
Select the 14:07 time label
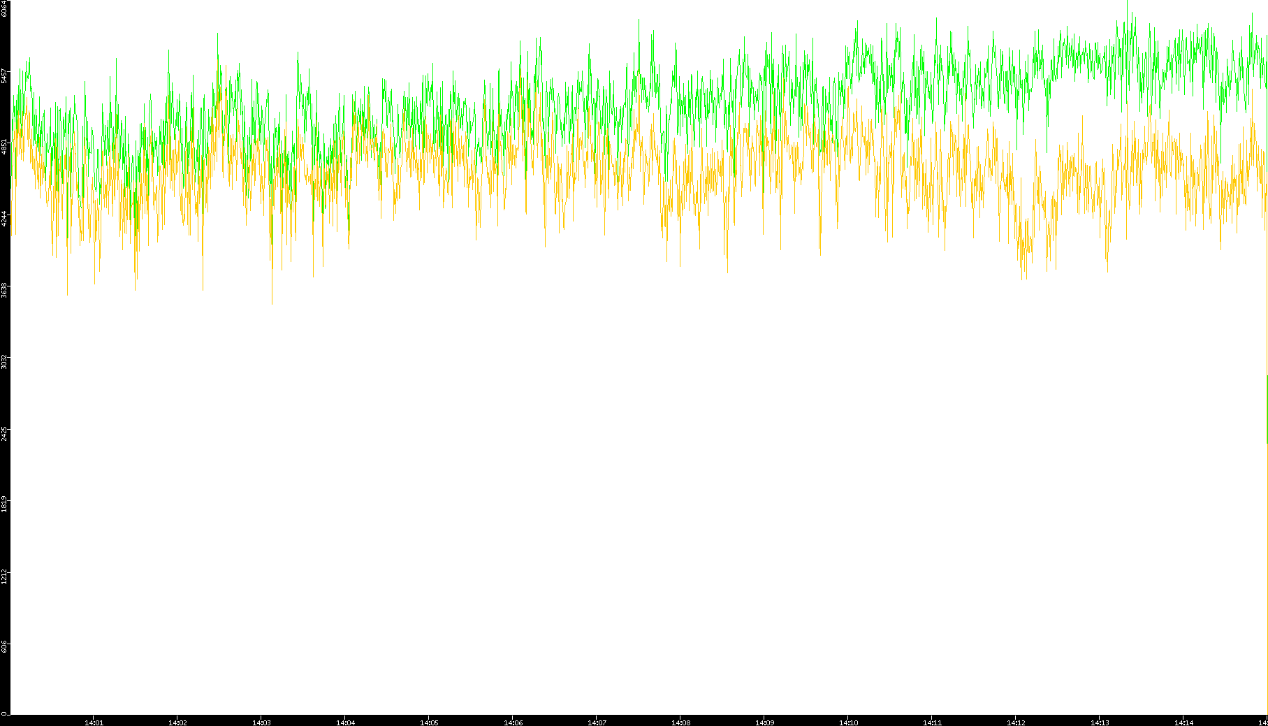[x=597, y=723]
